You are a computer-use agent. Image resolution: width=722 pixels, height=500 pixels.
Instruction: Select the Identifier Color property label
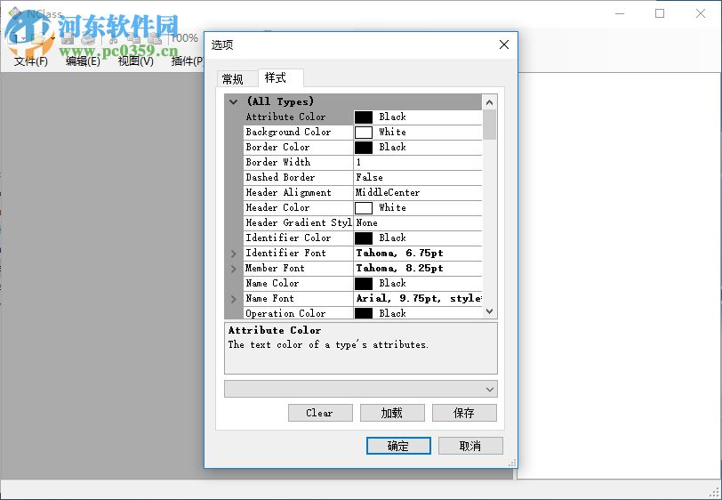[x=288, y=238]
